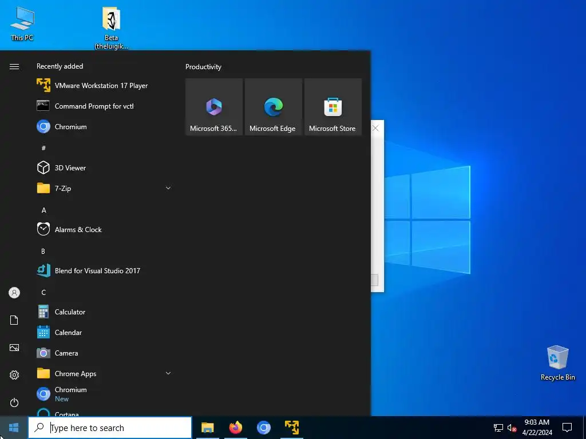The image size is (586, 439).
Task: Click the # section header
Action: point(43,148)
